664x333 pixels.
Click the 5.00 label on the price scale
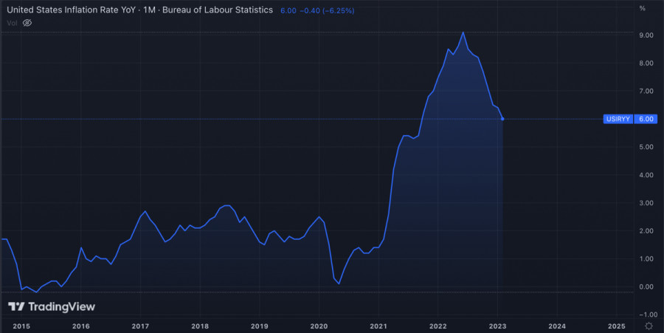tap(646, 147)
